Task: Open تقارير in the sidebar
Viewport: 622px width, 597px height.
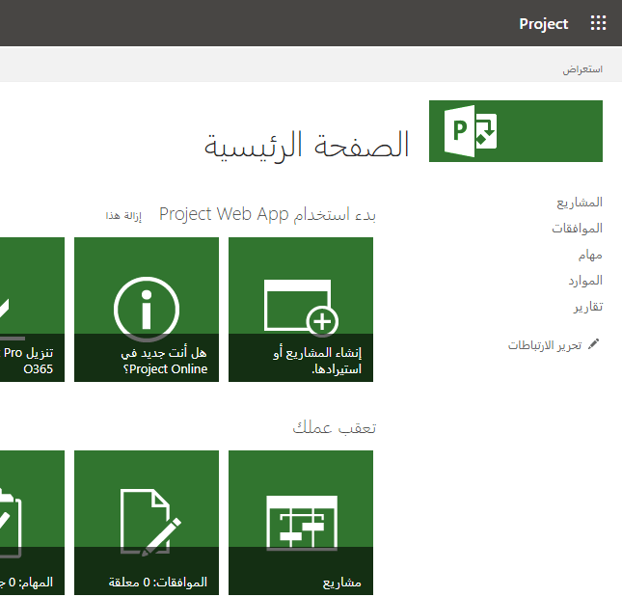Action: 588,307
